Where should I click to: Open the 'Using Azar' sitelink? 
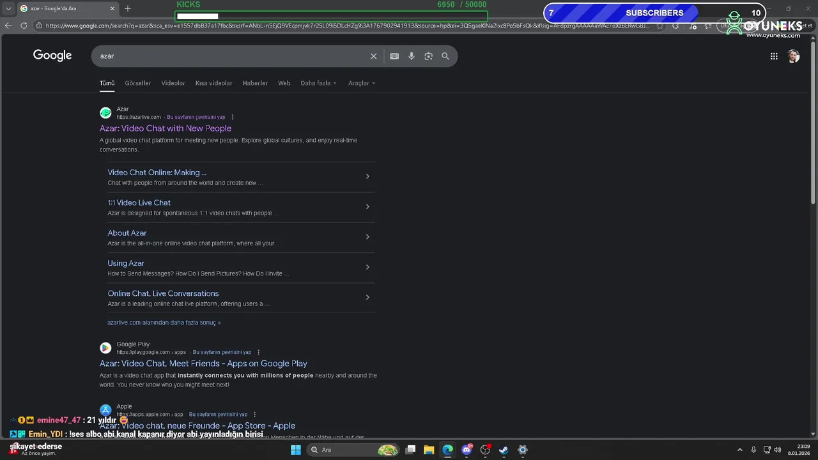click(126, 263)
